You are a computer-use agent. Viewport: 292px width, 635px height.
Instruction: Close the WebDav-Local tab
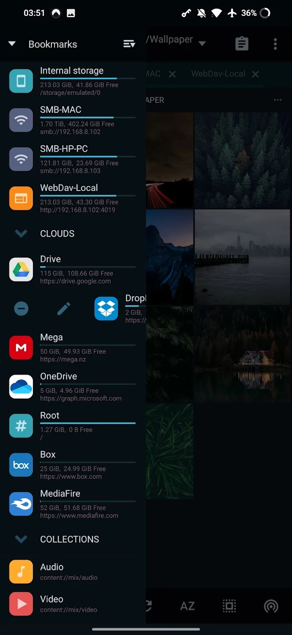coord(255,74)
